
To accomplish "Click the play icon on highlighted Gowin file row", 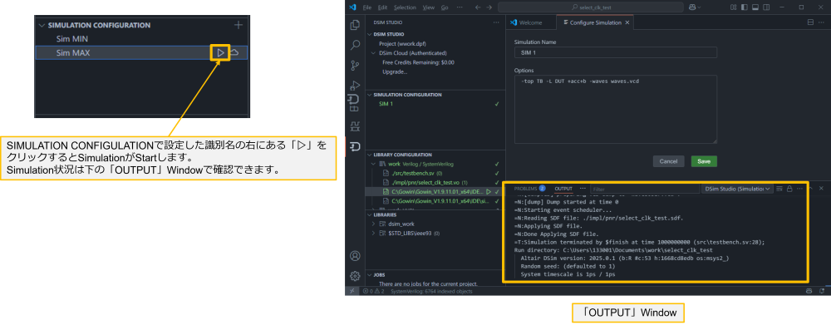I will click(x=489, y=191).
